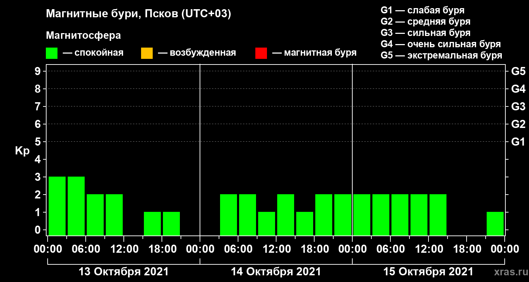
Task: Click the '15 Октября 2021' date label
Action: pos(428,272)
